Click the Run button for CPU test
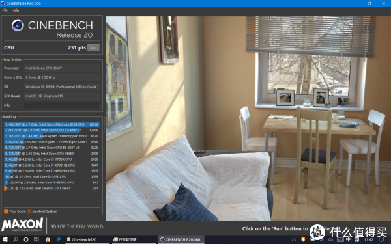The height and width of the screenshot is (244, 391). 93,47
